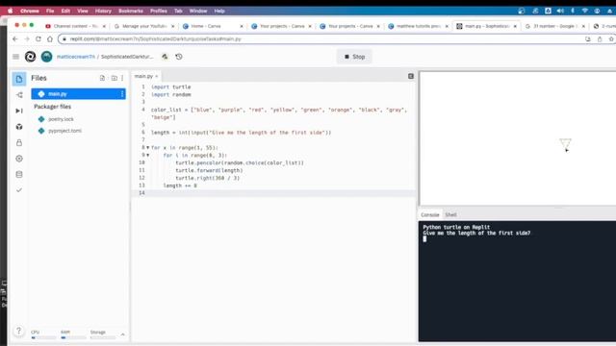Image resolution: width=616 pixels, height=346 pixels.
Task: Close the Home - Canva browser tab
Action: coord(242,26)
